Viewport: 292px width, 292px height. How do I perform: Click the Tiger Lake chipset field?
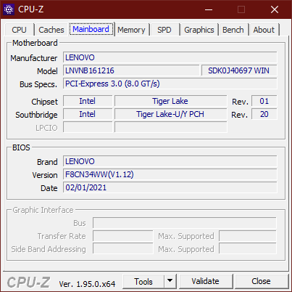[x=170, y=101]
